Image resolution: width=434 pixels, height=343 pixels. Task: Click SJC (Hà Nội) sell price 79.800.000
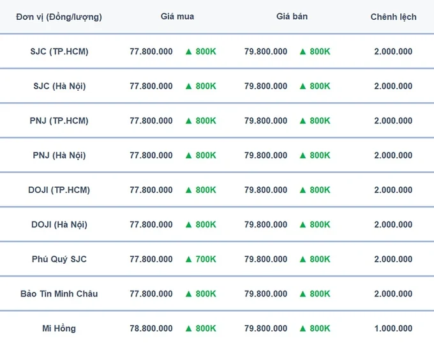266,86
